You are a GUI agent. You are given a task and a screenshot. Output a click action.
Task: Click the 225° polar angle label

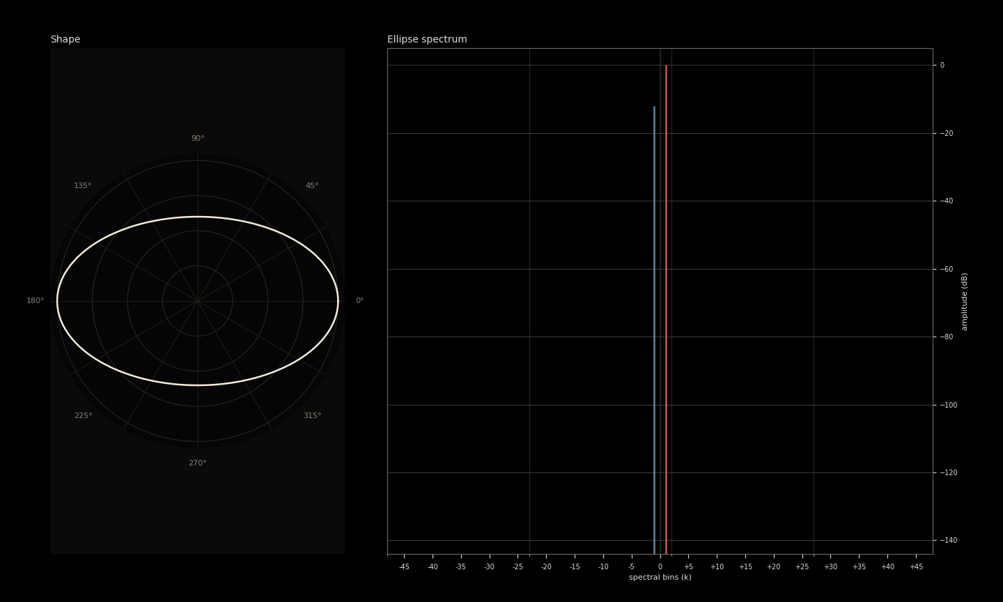point(83,416)
